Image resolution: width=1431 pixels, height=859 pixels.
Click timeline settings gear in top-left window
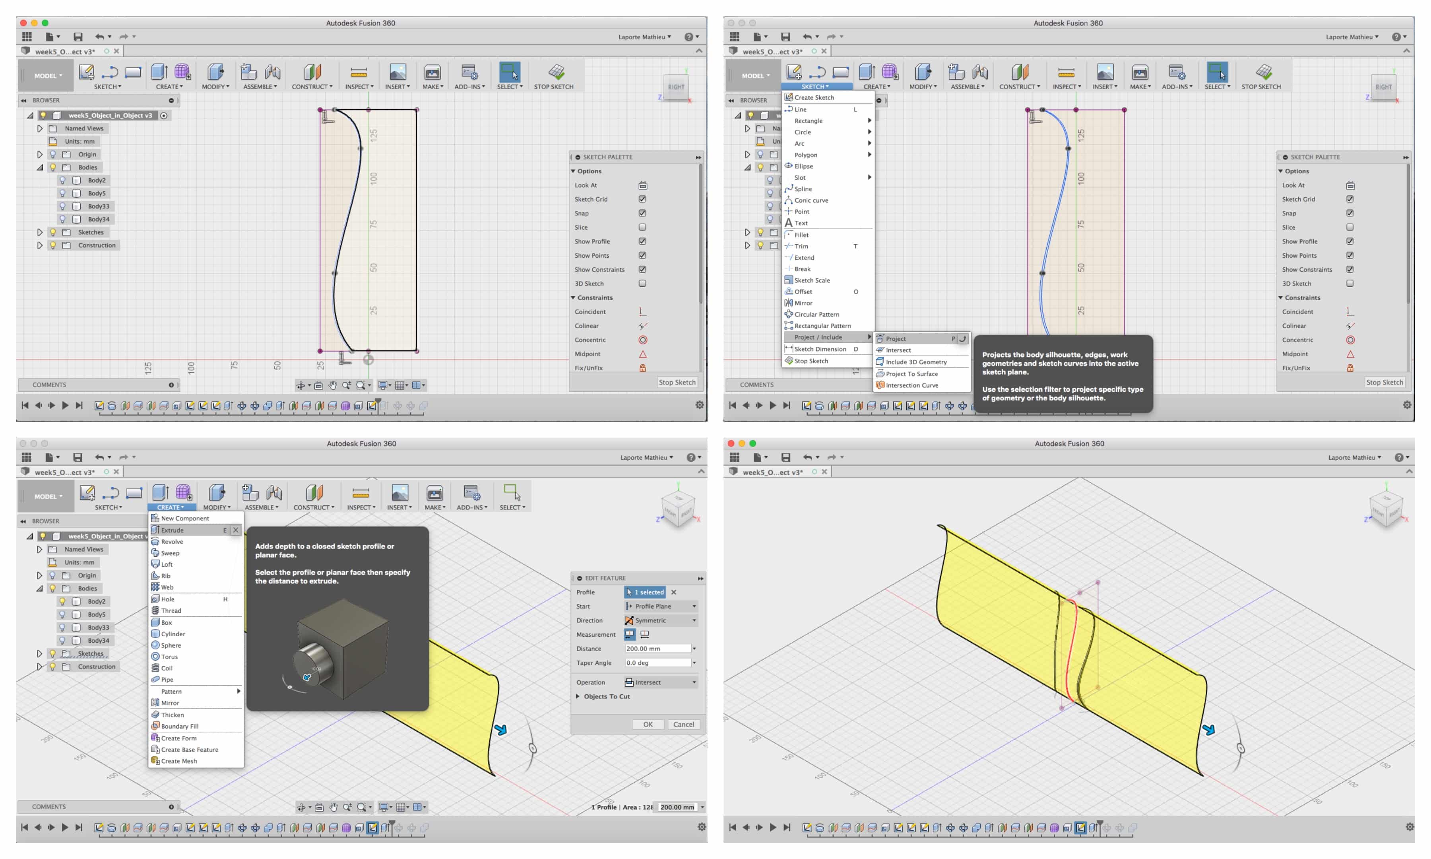(699, 405)
